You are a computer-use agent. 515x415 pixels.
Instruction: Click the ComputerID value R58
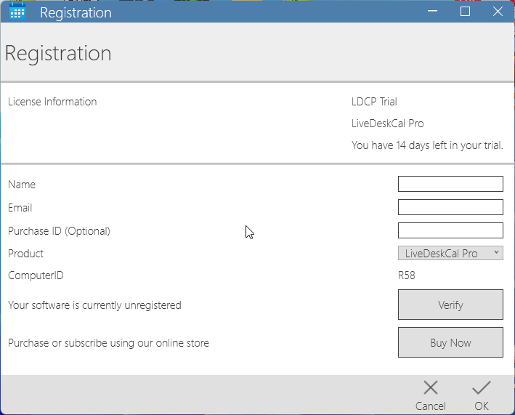pyautogui.click(x=406, y=275)
